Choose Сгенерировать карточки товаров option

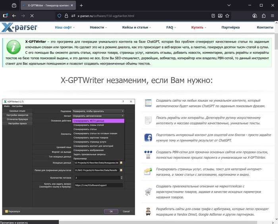tap(98, 138)
